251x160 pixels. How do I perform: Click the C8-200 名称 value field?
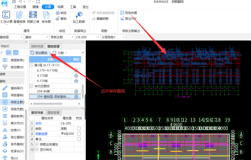point(67,123)
